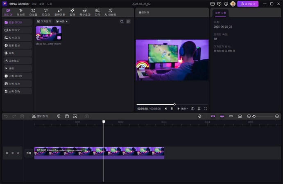Click the search icon in media panel
283x184 pixels.
point(122,21)
